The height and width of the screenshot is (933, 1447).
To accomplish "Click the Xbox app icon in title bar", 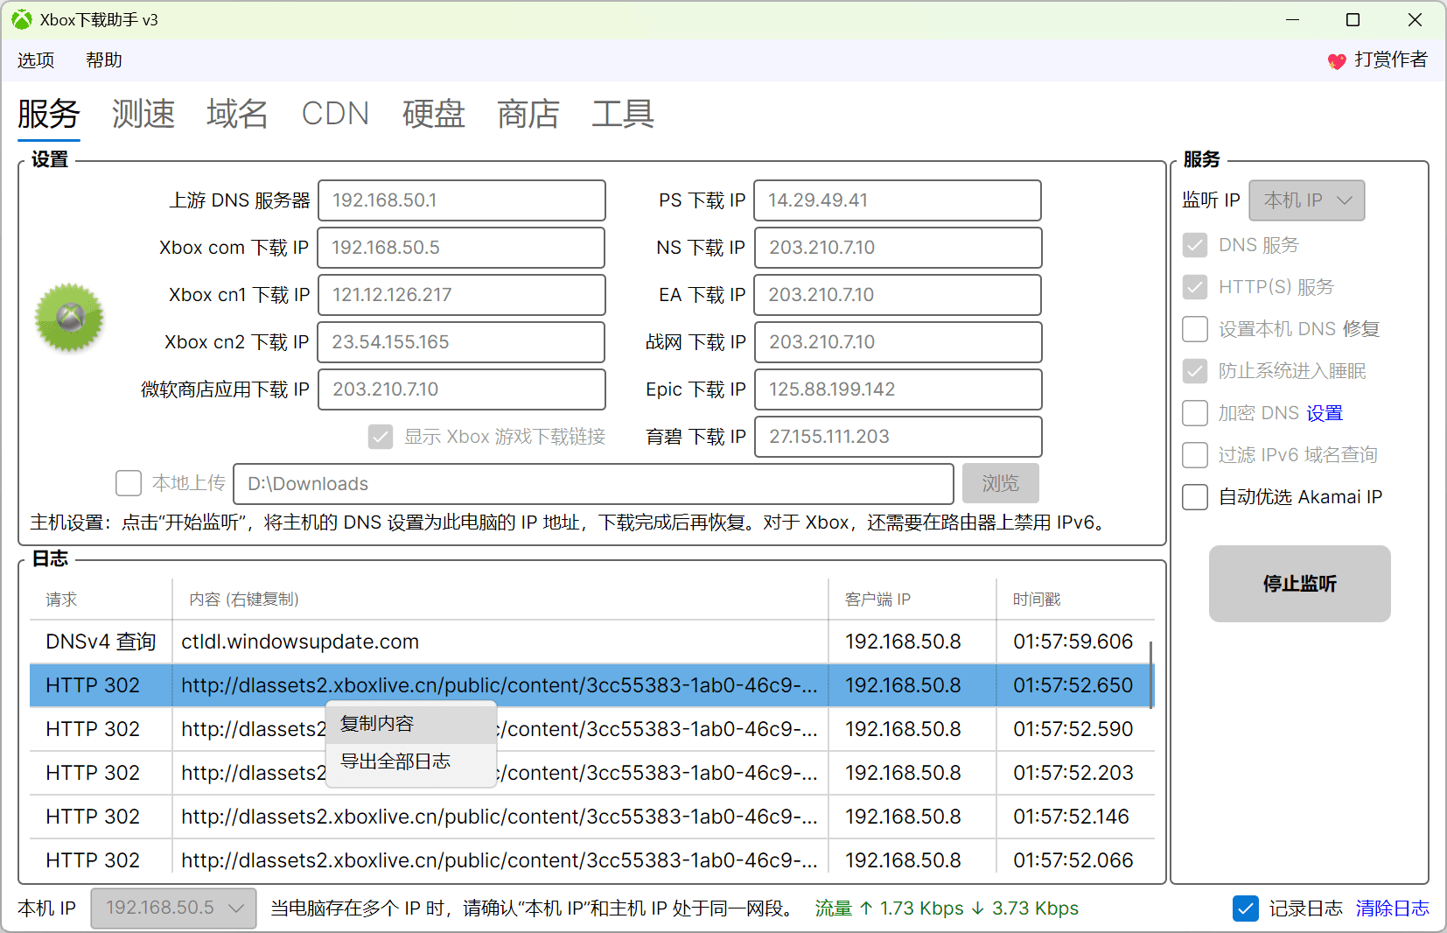I will [22, 19].
